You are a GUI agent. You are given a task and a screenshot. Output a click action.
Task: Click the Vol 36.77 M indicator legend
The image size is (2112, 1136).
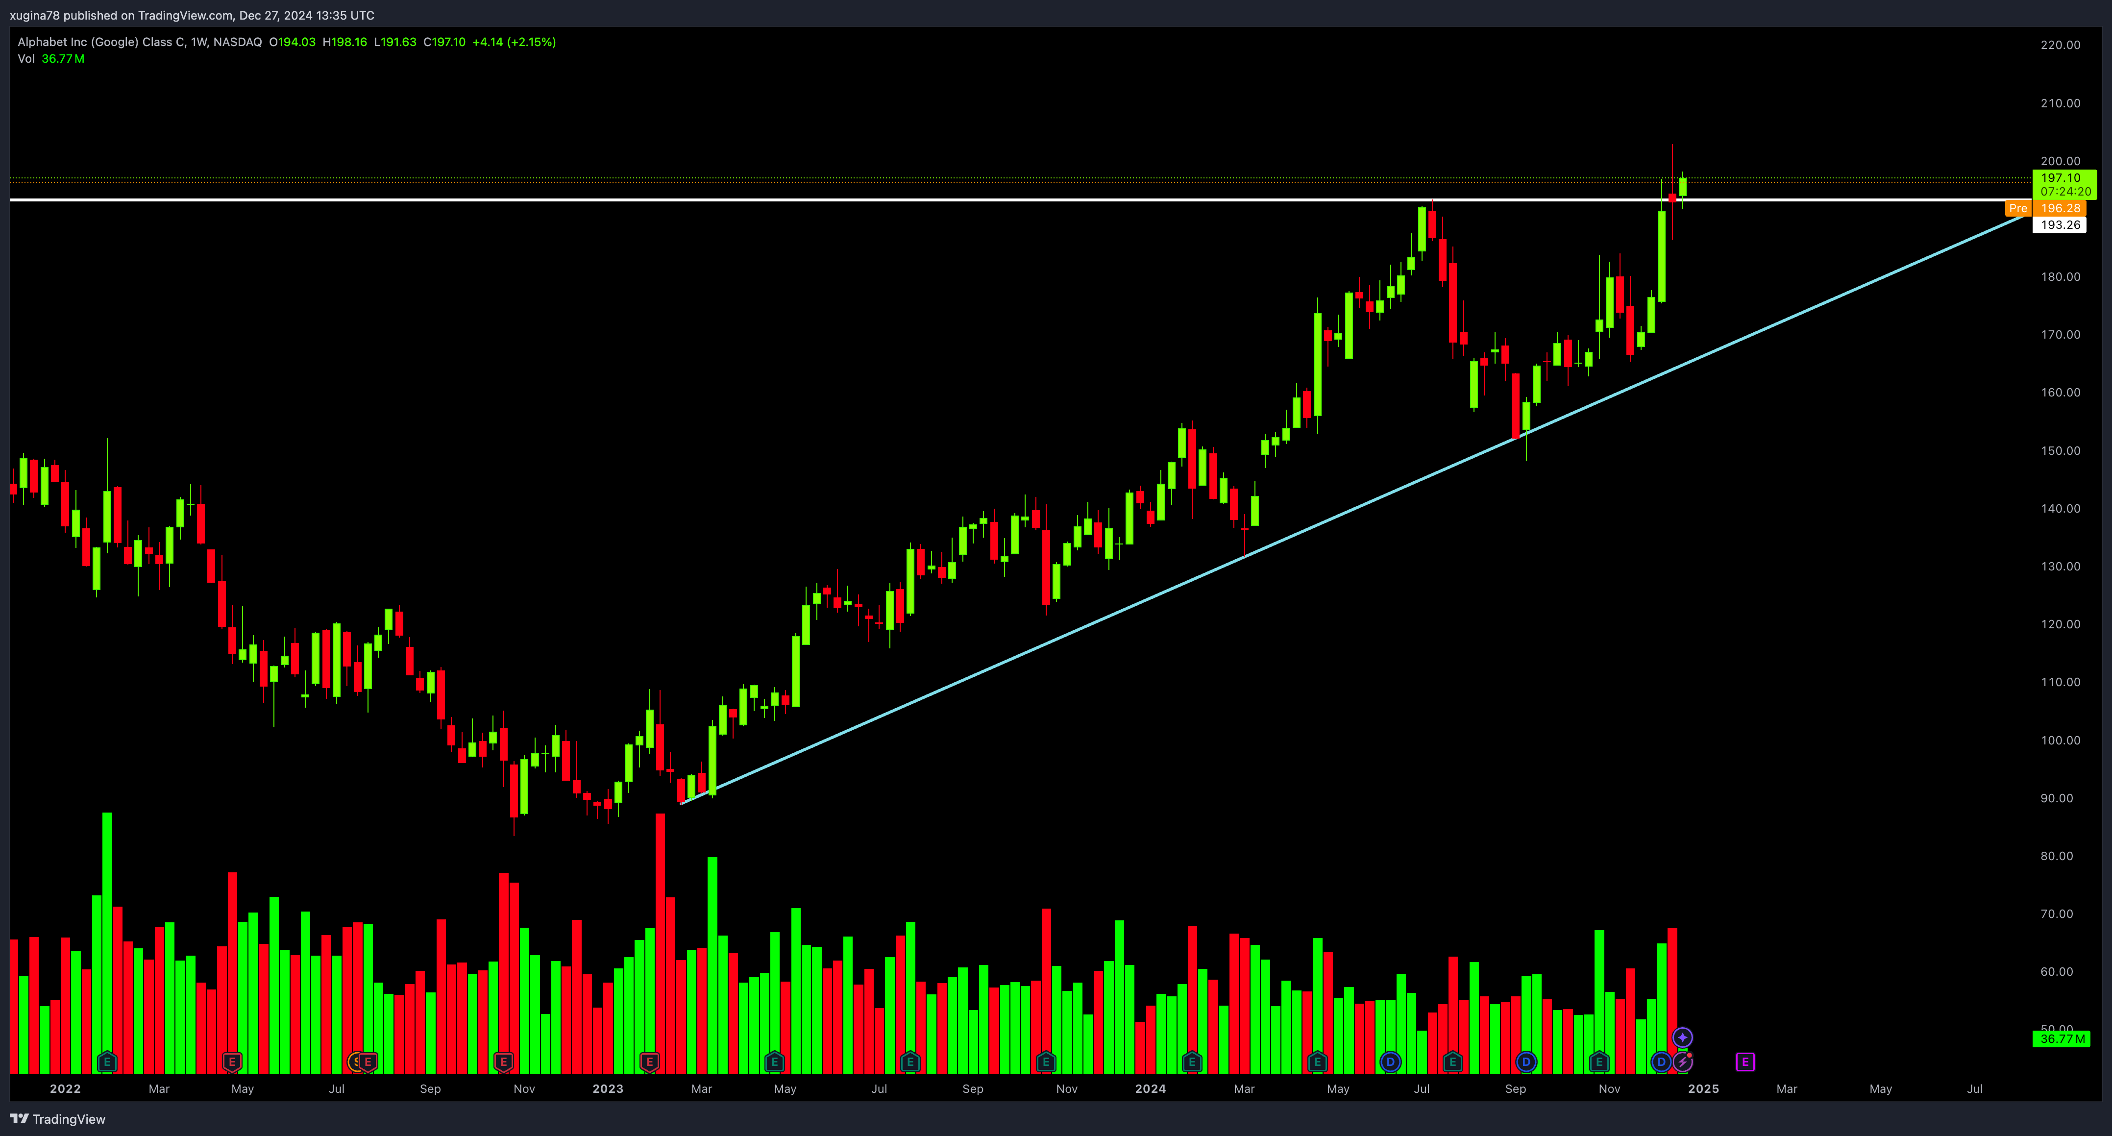click(51, 59)
